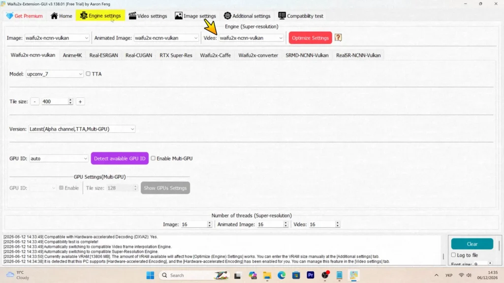The image size is (504, 283).
Task: Click the 'Compatibility test is complete!' log line
Action: [x=51, y=242]
